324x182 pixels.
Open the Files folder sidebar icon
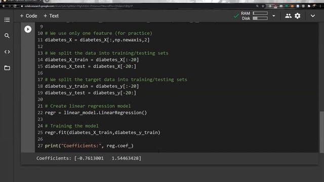coord(7,68)
